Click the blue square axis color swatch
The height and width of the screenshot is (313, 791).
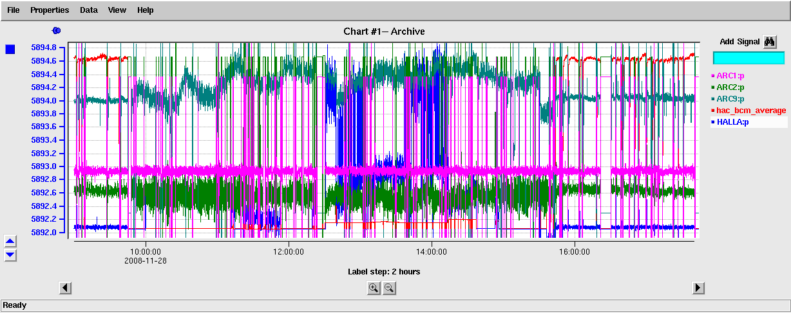(10, 49)
